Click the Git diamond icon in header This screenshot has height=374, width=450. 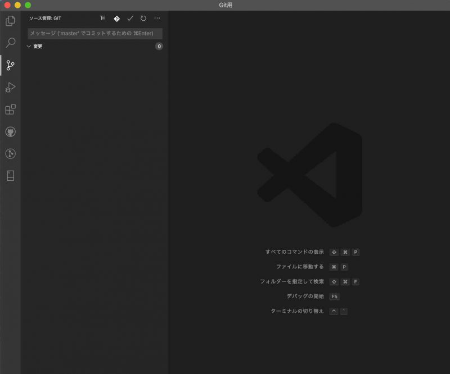(x=116, y=19)
